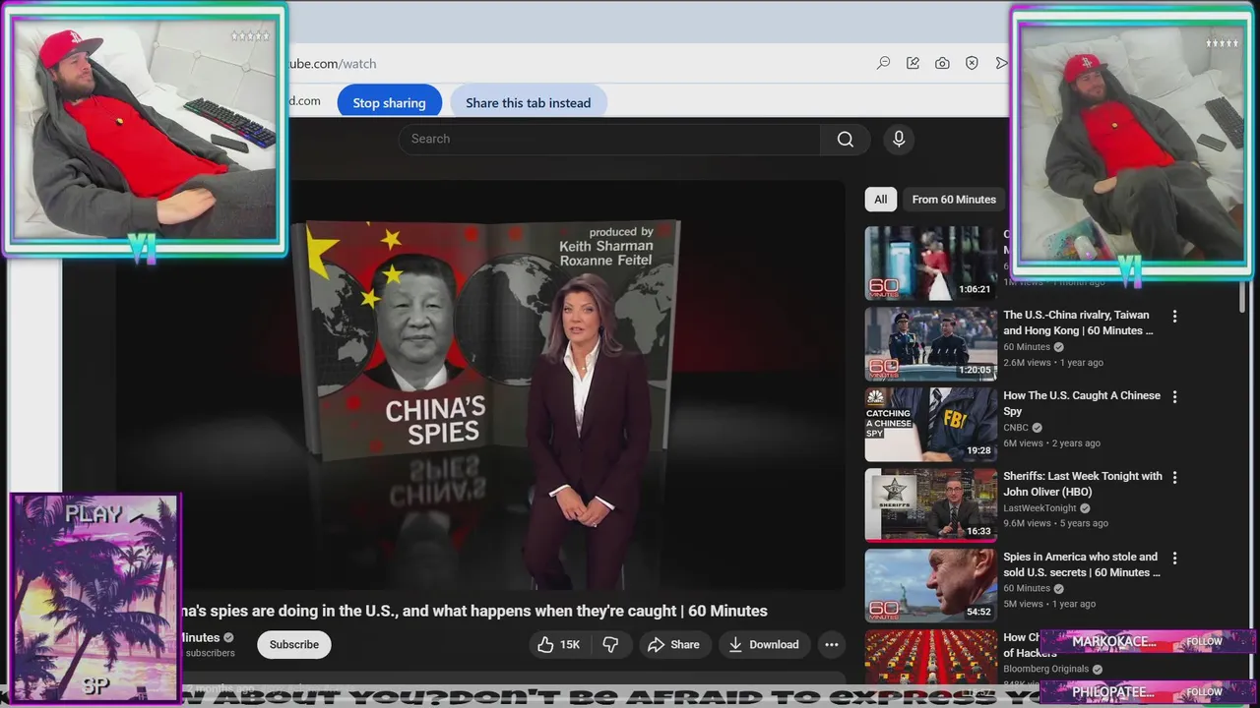
Task: Click the '6M views · 2 years ago' text
Action: [x=1051, y=443]
